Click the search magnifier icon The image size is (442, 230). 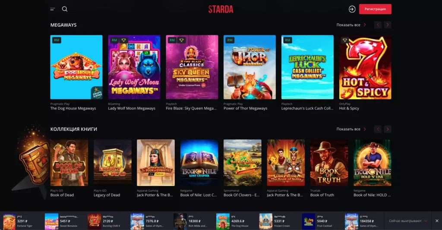(65, 9)
